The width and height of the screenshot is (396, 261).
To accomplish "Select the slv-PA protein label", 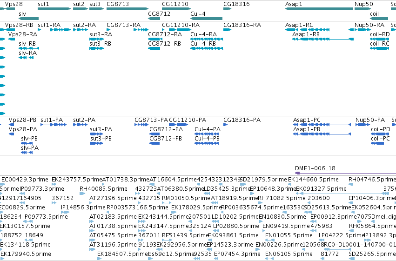I will pos(30,148).
